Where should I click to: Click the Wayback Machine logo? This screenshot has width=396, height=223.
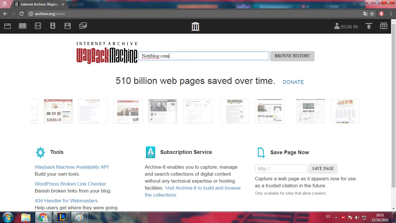pyautogui.click(x=107, y=53)
